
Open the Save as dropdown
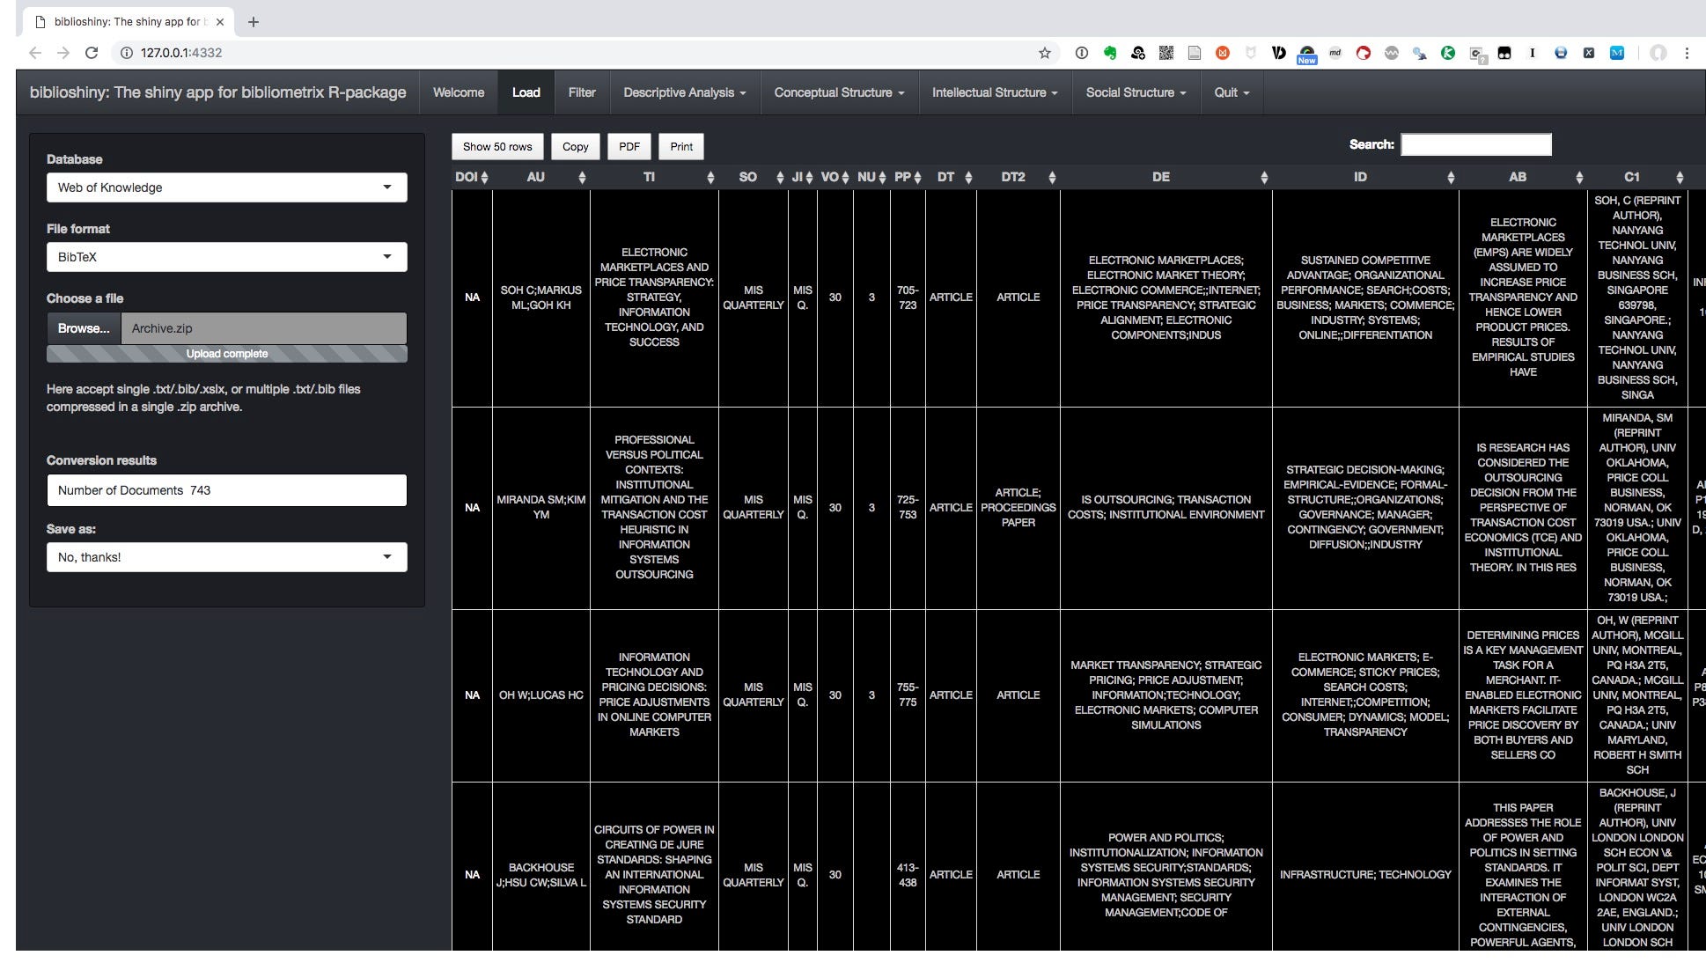click(x=226, y=557)
